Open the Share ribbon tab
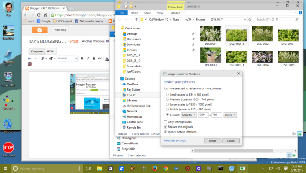The height and width of the screenshot is (173, 306). (x=147, y=13)
